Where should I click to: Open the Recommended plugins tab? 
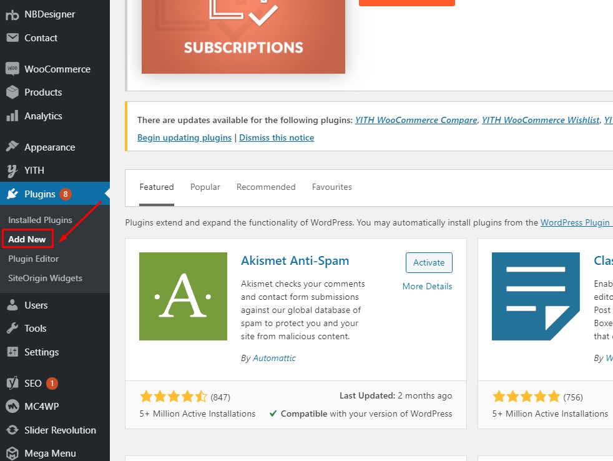266,187
